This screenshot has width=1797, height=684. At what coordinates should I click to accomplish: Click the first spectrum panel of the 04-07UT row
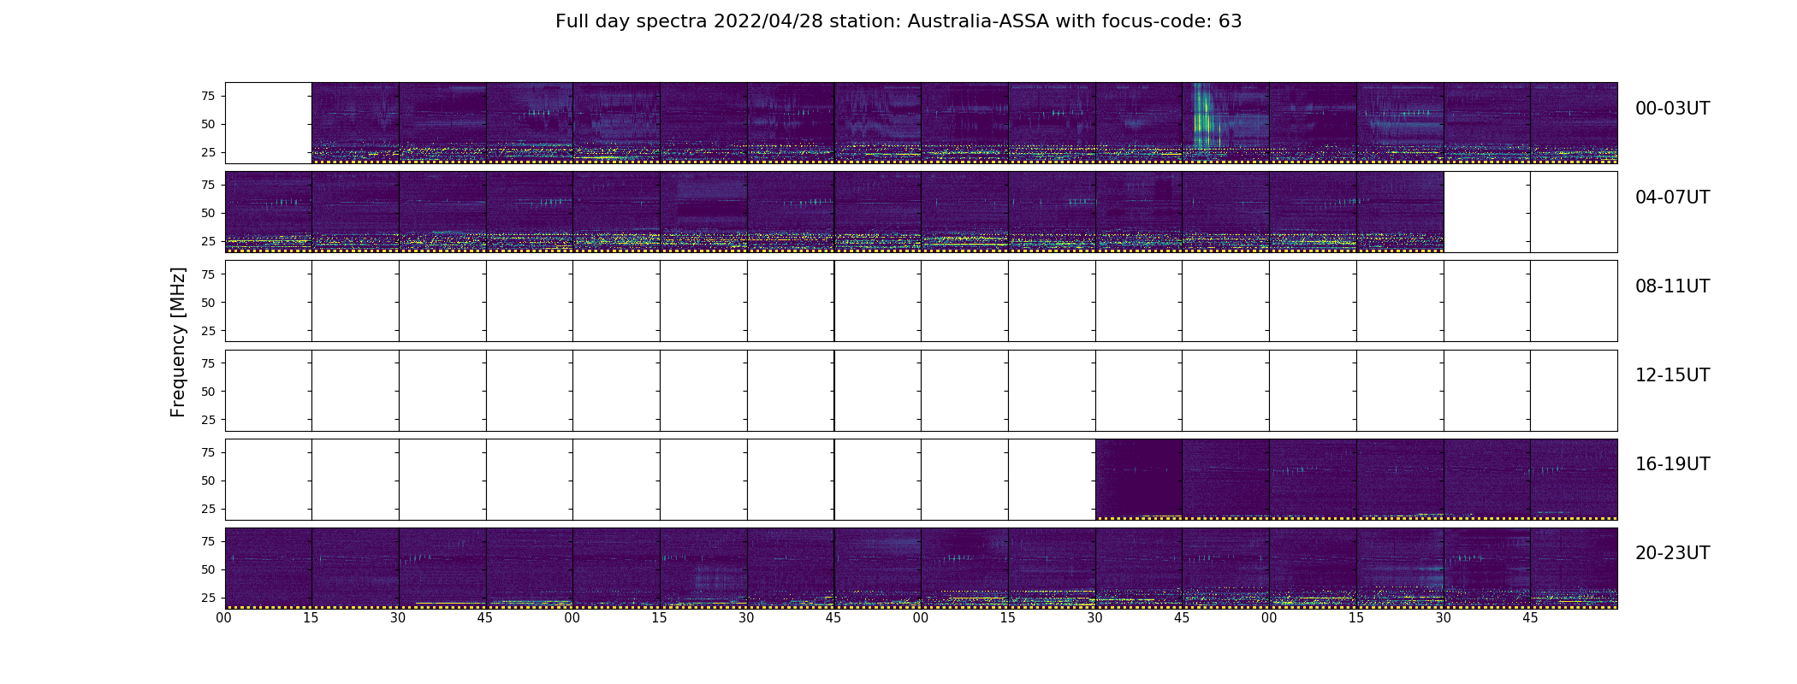[x=269, y=212]
